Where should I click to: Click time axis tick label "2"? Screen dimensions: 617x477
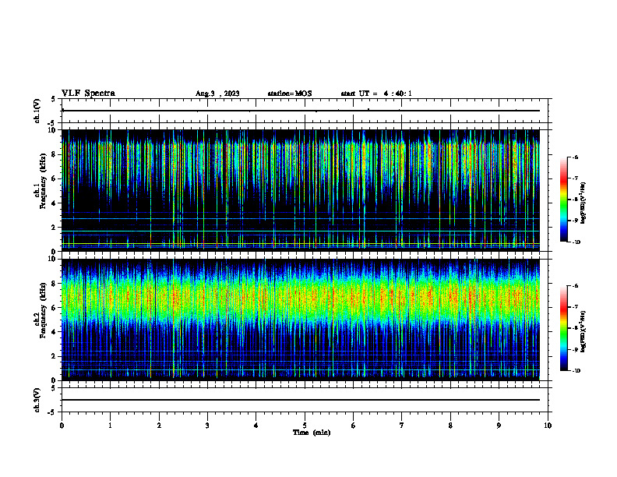click(x=159, y=426)
